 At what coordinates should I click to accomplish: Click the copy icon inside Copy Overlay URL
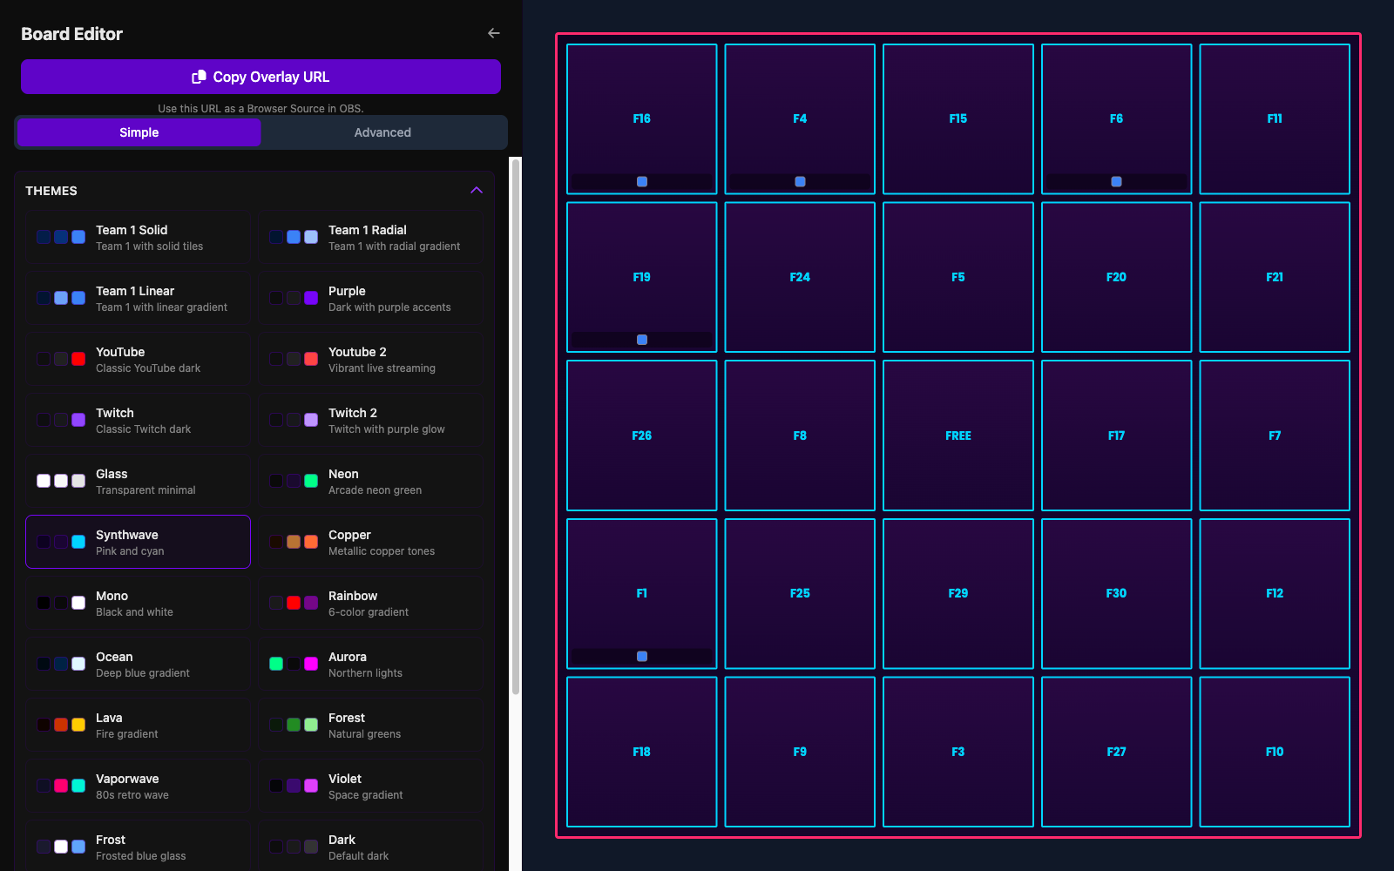pos(200,77)
